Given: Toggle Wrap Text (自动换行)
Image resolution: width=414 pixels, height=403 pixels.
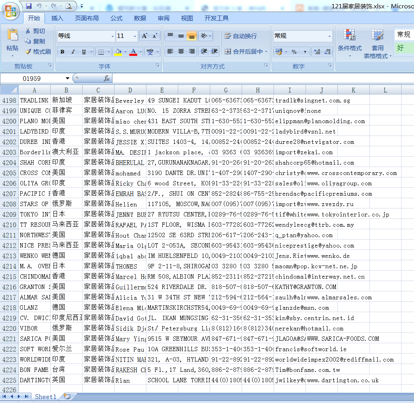Looking at the screenshot, I should tap(241, 36).
